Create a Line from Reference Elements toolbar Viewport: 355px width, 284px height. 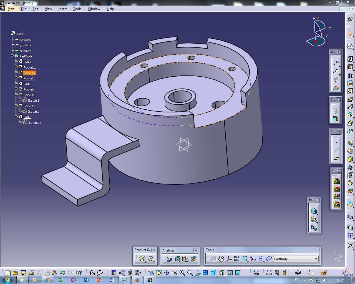tap(336, 150)
